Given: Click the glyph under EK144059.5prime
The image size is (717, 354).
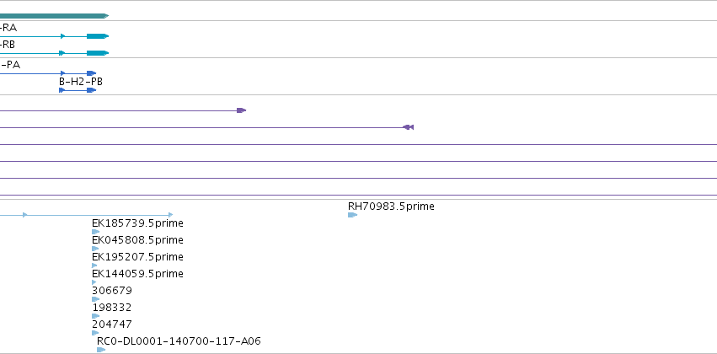Looking at the screenshot, I should click(94, 282).
